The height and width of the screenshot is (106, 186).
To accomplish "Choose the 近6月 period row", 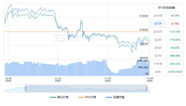I will 167,48.
